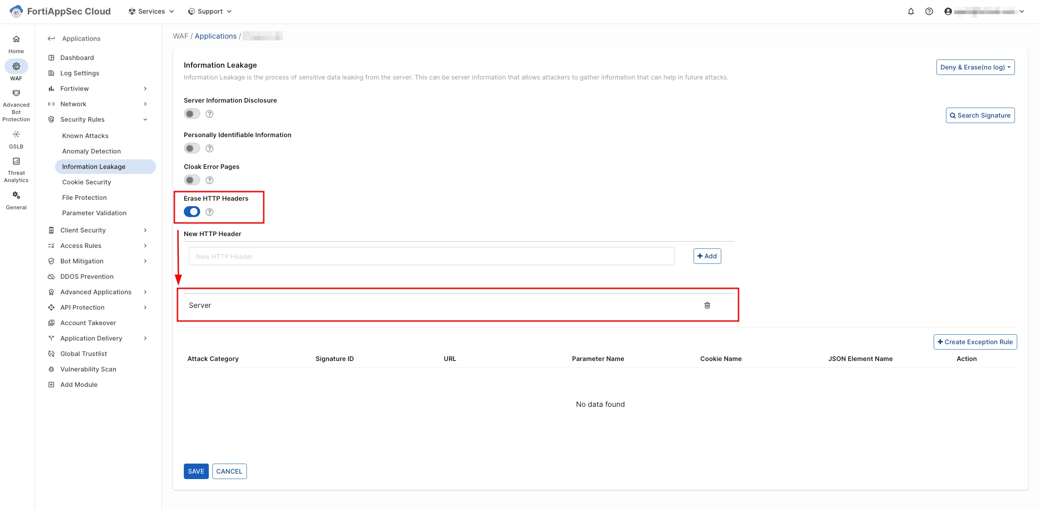
Task: Enable Server Information Disclosure toggle
Action: [x=192, y=114]
